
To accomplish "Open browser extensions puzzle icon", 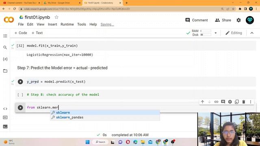I will point(240,9).
